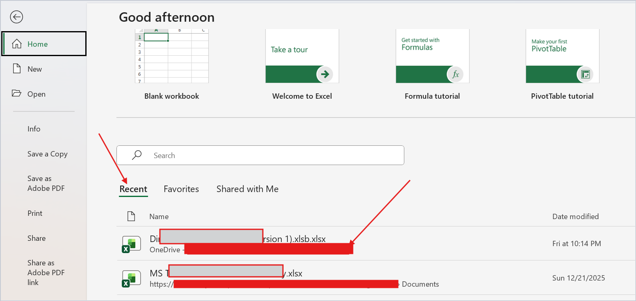Image resolution: width=636 pixels, height=301 pixels.
Task: Click the New document icon in the sidebar
Action: tap(16, 69)
